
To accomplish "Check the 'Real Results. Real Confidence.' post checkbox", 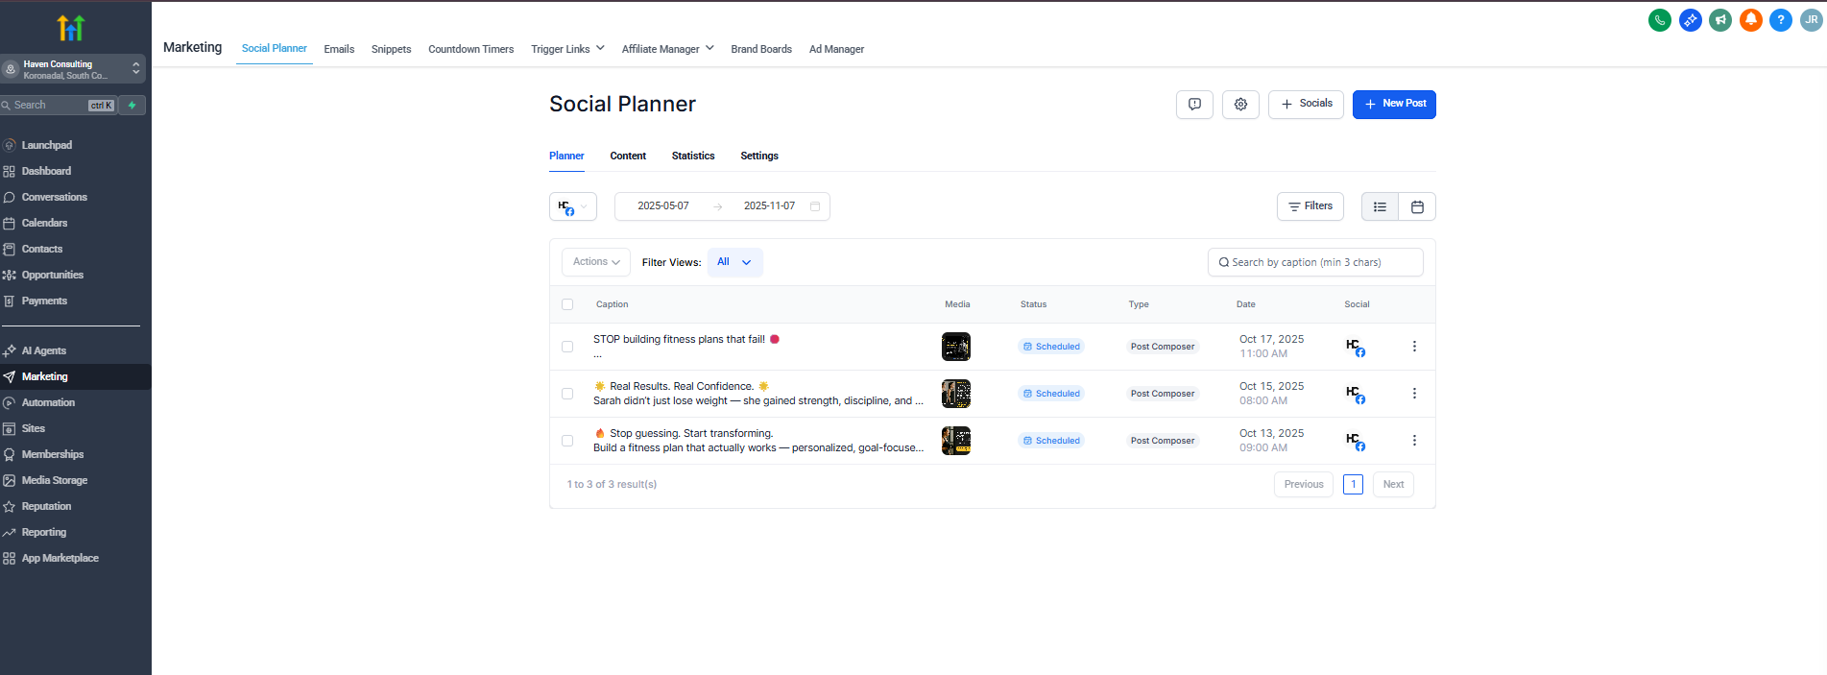I will (x=567, y=394).
